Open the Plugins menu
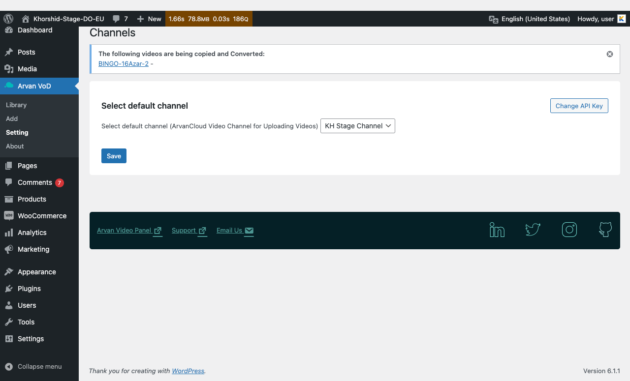Screen dimensions: 630x381 pos(39,289)
